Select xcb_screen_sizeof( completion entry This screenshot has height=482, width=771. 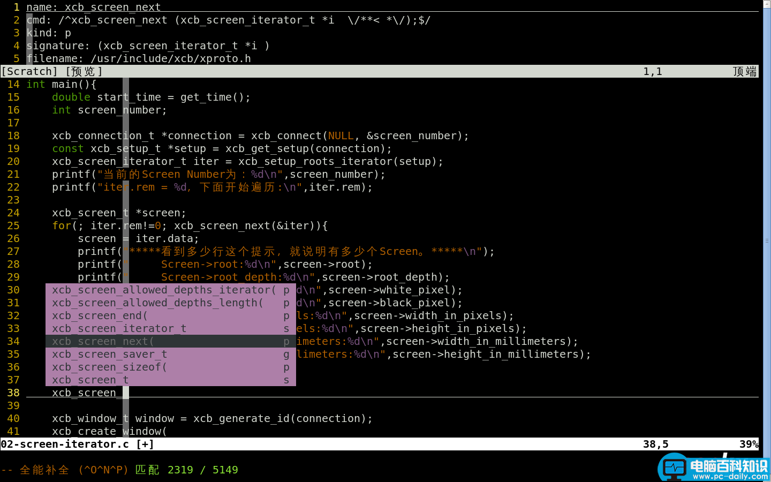pos(171,367)
